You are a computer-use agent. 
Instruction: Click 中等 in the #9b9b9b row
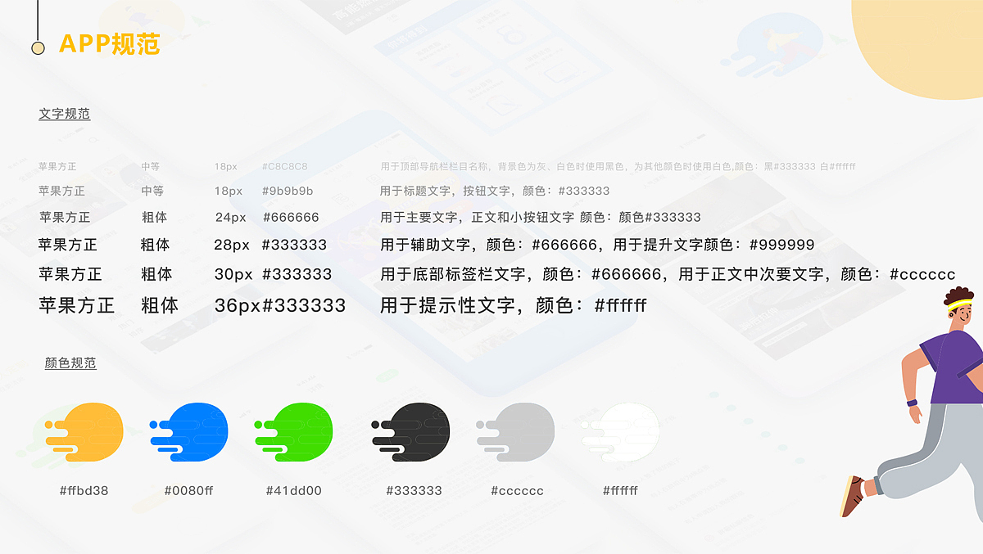(x=152, y=191)
